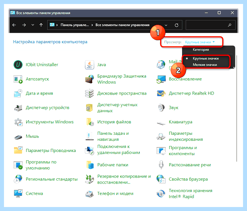The image size is (247, 211).
Task: Open the Диспетчер учетных данных icon
Action: coord(90,108)
